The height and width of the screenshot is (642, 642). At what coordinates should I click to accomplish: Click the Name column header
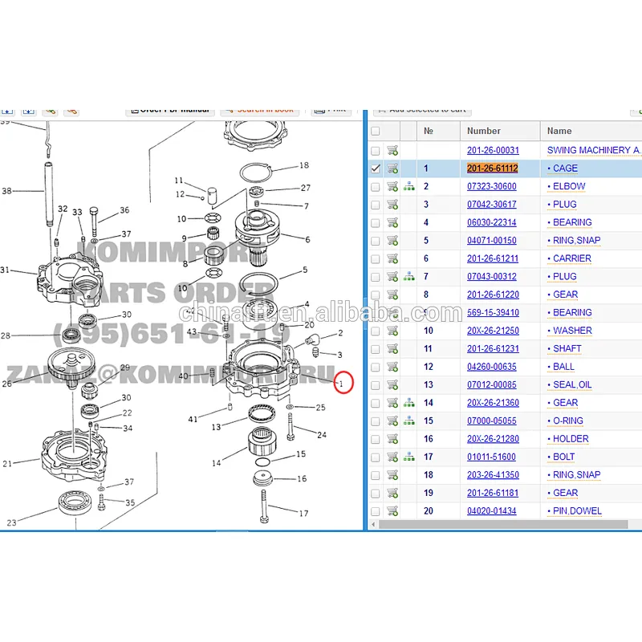[559, 131]
